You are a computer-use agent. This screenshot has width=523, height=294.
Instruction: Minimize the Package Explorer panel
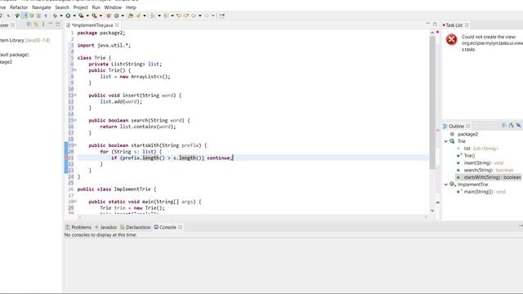point(51,24)
